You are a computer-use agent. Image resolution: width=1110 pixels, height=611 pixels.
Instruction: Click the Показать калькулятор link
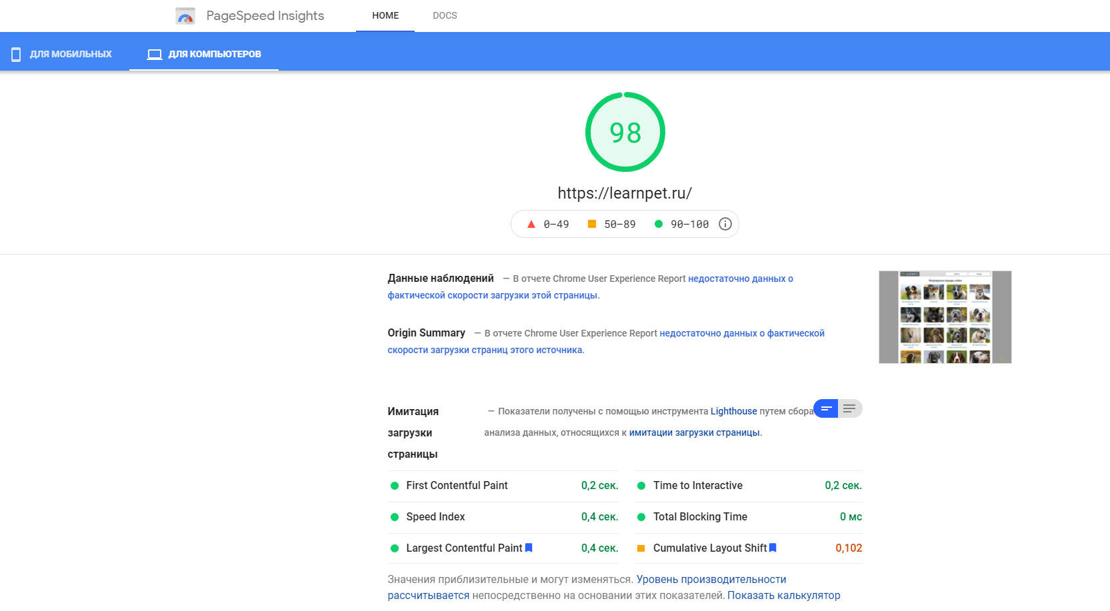point(783,595)
